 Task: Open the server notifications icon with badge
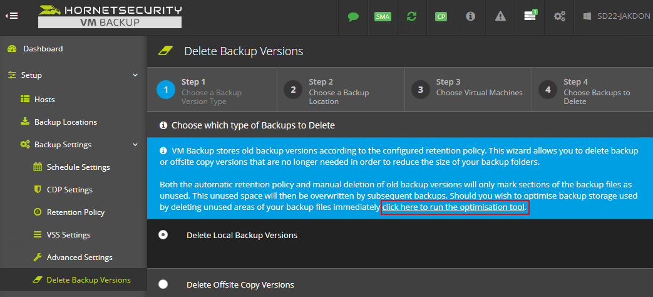coord(530,16)
